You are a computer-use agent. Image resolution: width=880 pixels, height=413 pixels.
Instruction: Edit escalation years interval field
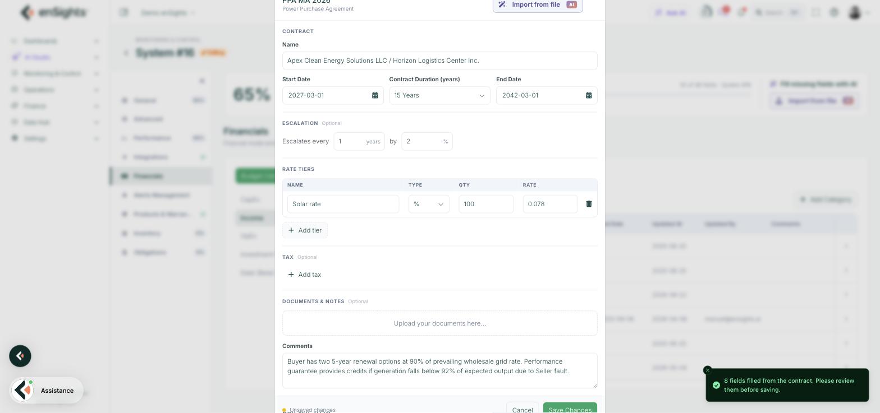[359, 141]
